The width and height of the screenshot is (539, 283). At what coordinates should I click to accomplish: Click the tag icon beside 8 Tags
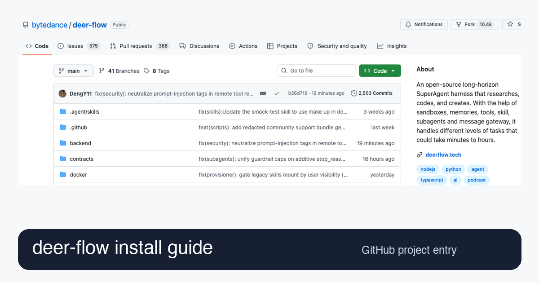147,71
